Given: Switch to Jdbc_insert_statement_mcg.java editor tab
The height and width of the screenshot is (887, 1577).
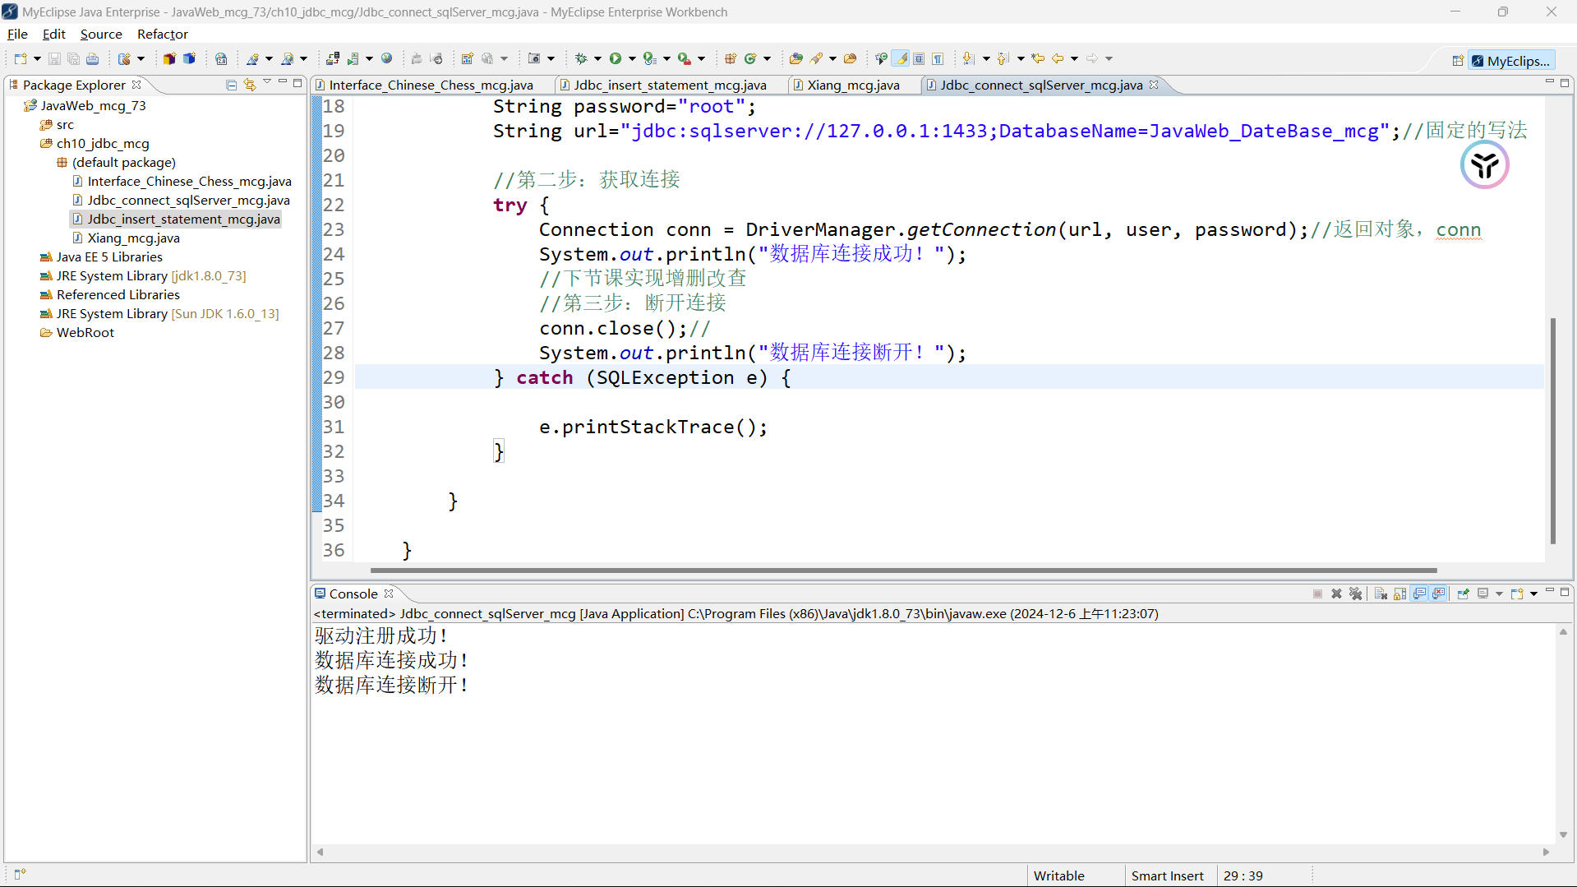Looking at the screenshot, I should (670, 85).
